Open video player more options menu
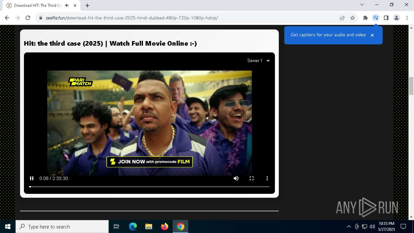This screenshot has height=233, width=414. [x=267, y=178]
